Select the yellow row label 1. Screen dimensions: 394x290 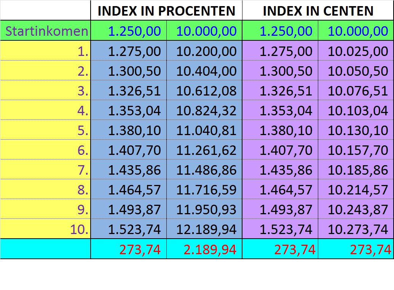point(46,51)
